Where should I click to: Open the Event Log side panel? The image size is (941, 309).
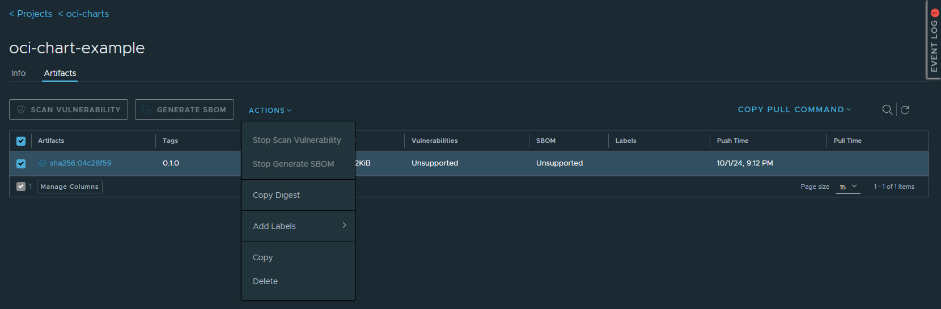934,40
